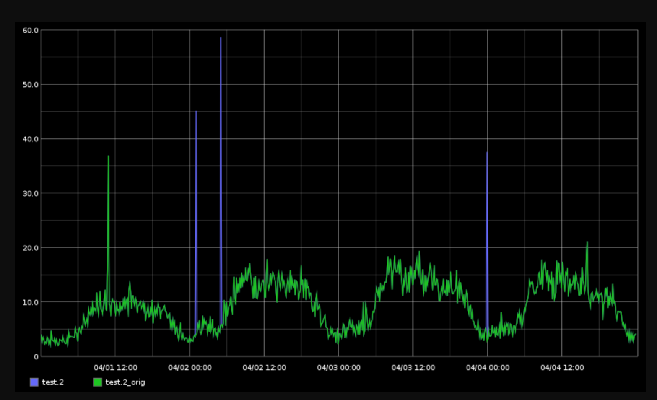Select the test.2_orig legend label text
The image size is (657, 400).
tap(125, 382)
